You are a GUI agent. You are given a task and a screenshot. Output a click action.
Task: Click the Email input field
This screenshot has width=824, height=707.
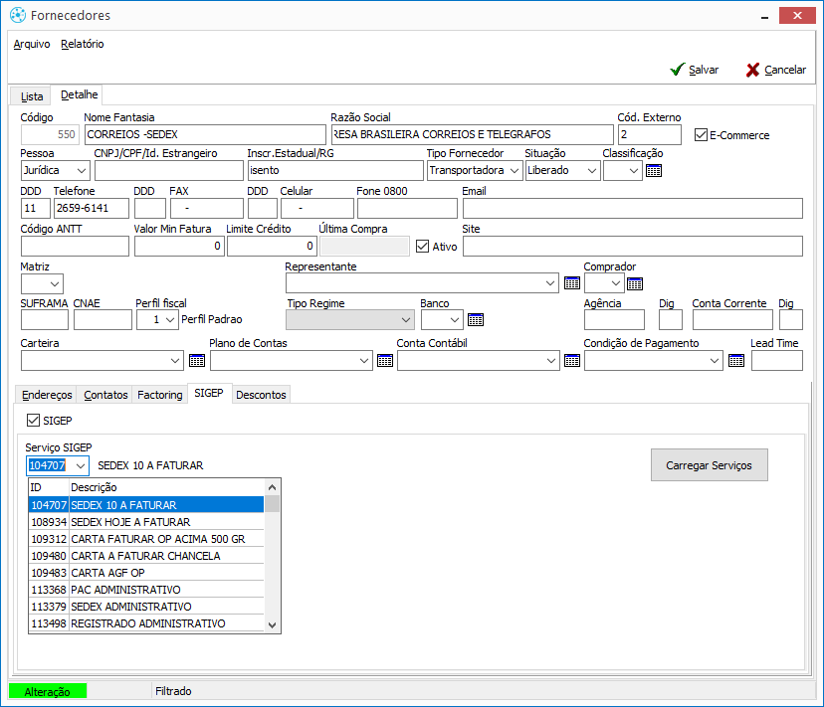pyautogui.click(x=633, y=208)
